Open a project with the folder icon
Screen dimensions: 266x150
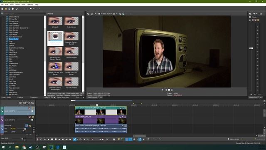click(x=6, y=9)
